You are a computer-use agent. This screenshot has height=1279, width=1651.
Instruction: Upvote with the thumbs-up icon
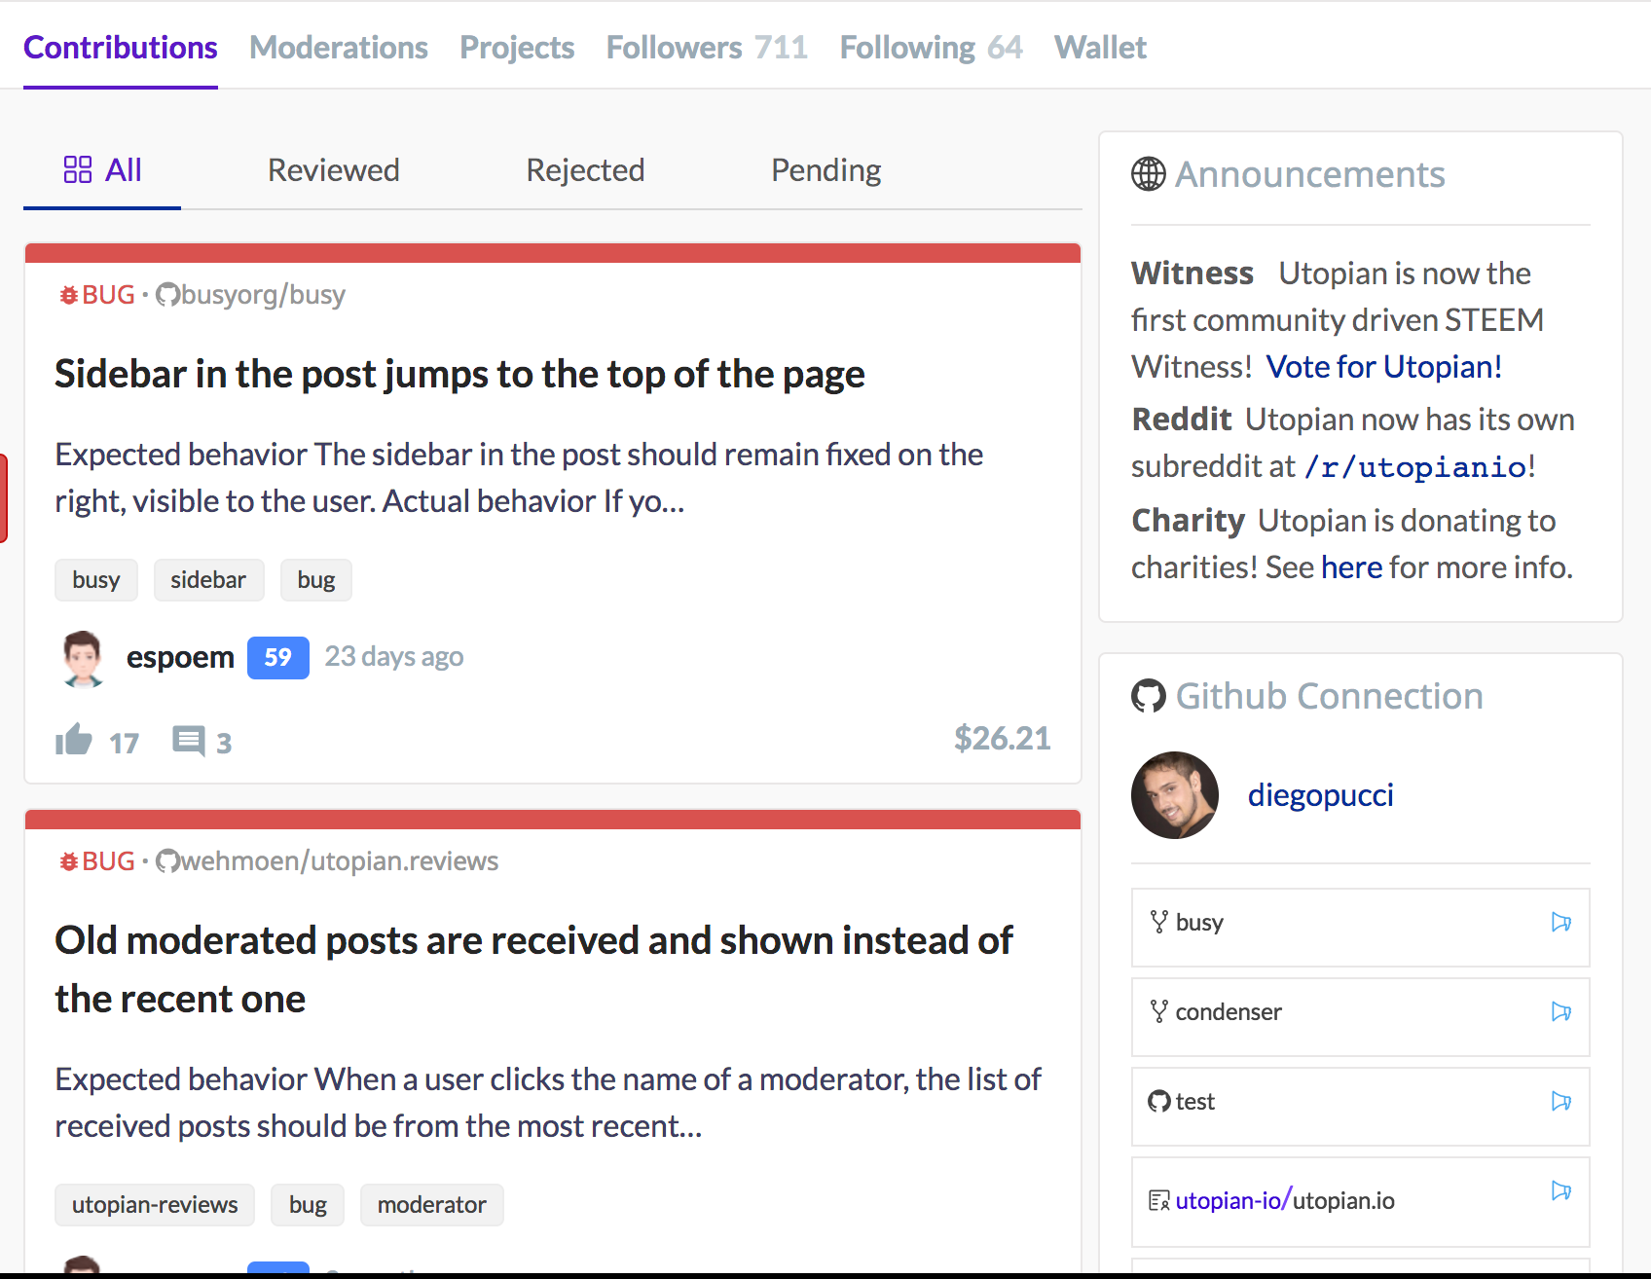74,740
